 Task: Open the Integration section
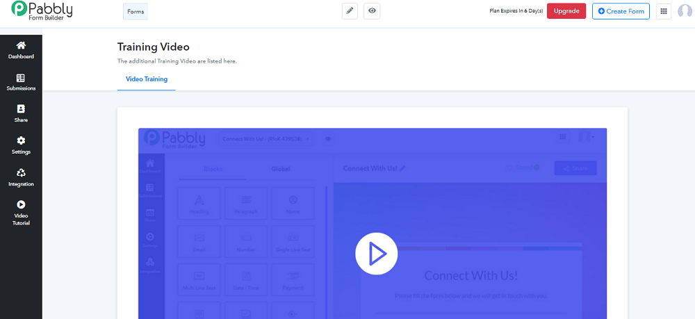click(x=21, y=178)
